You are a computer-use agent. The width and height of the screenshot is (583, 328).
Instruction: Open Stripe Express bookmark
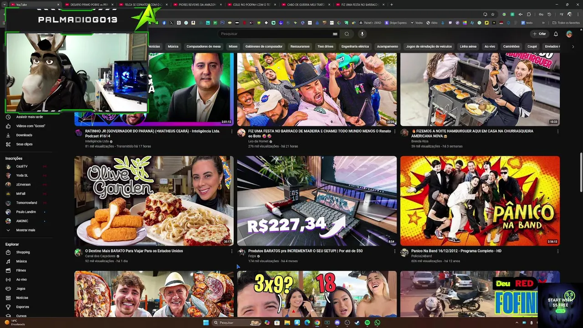[396, 23]
